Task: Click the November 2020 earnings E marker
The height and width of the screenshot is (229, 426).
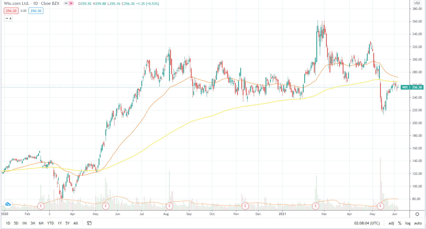Action: click(245, 206)
